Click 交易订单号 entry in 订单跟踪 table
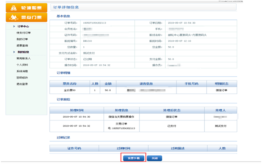 point(122,126)
